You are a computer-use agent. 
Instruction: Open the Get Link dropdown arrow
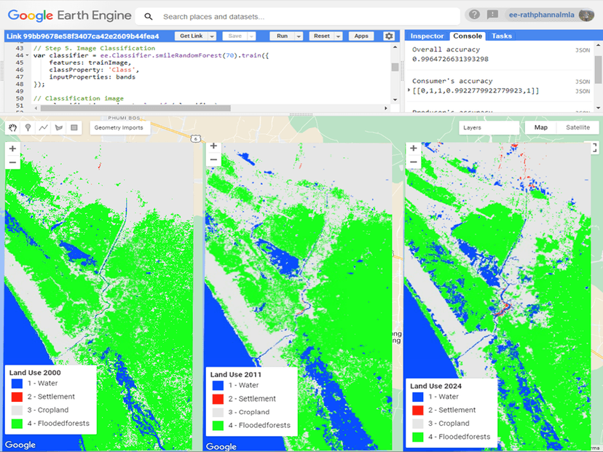pos(212,36)
